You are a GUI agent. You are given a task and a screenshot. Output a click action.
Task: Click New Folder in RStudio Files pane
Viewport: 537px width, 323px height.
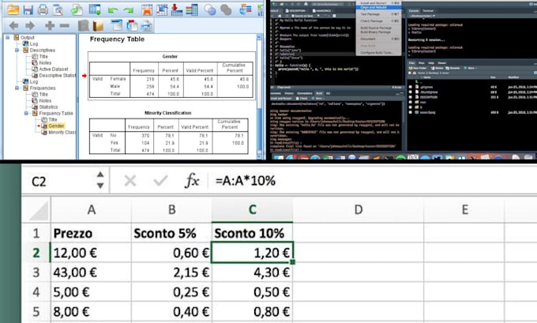[x=417, y=68]
